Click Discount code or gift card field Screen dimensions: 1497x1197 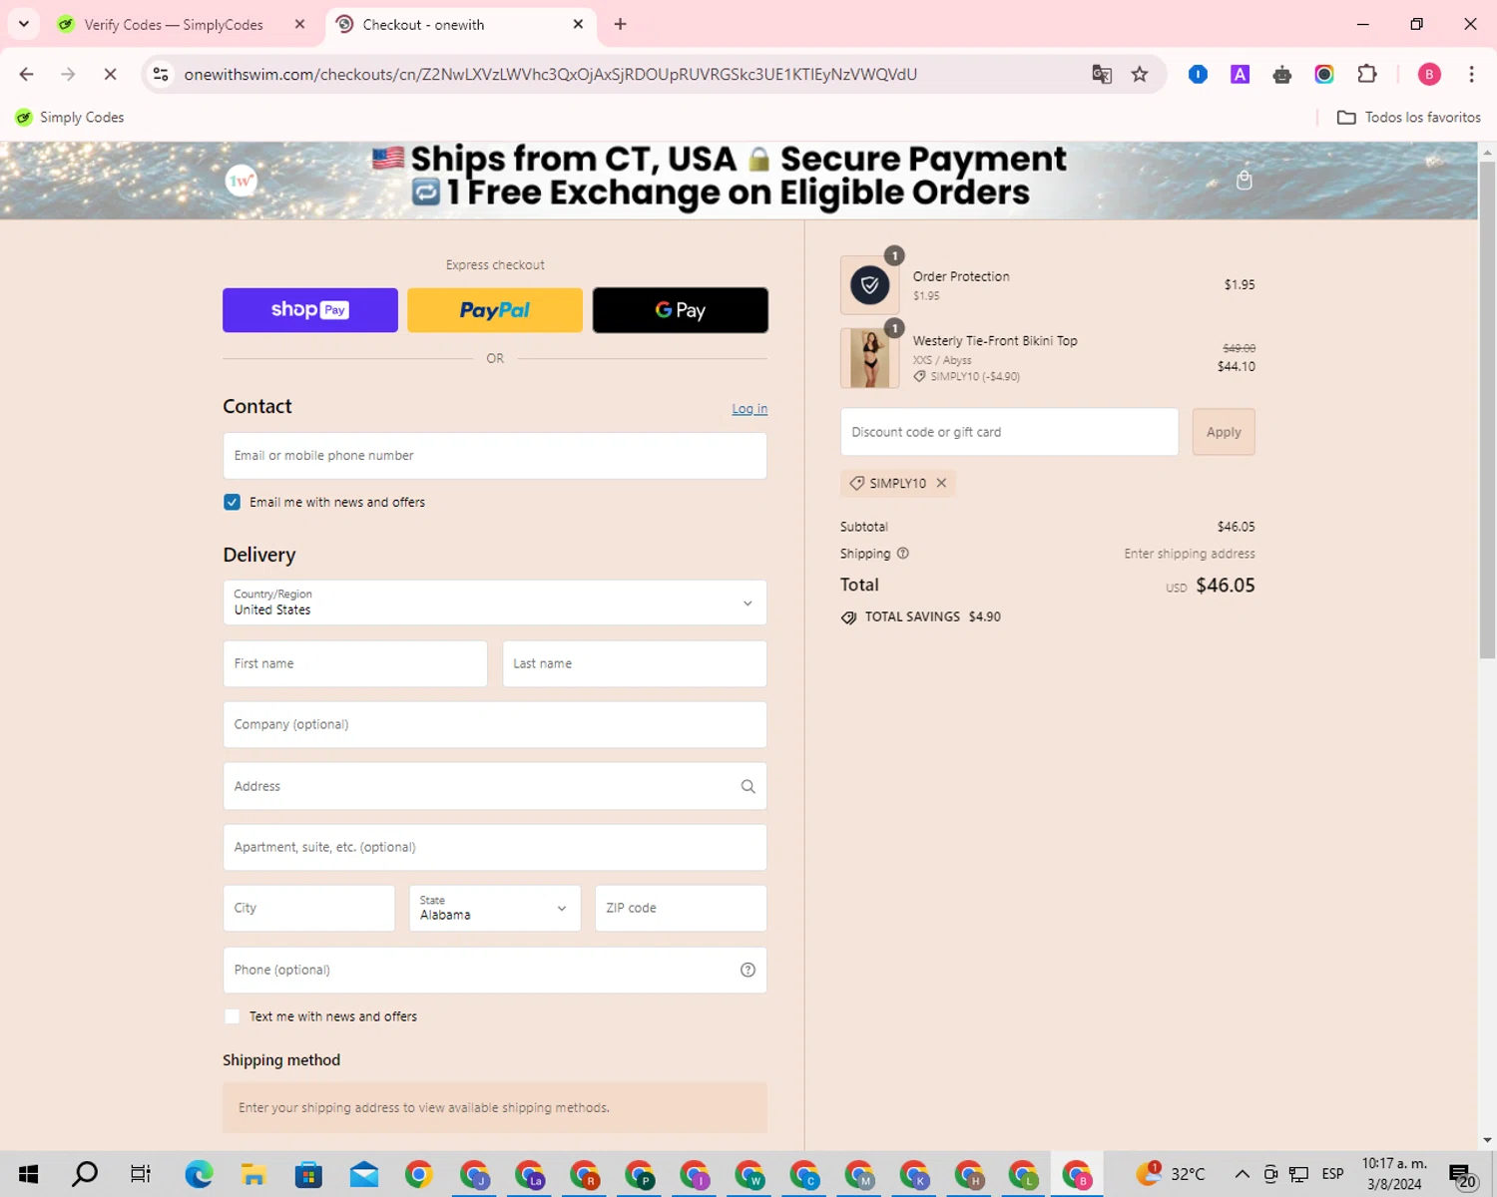pyautogui.click(x=1009, y=432)
